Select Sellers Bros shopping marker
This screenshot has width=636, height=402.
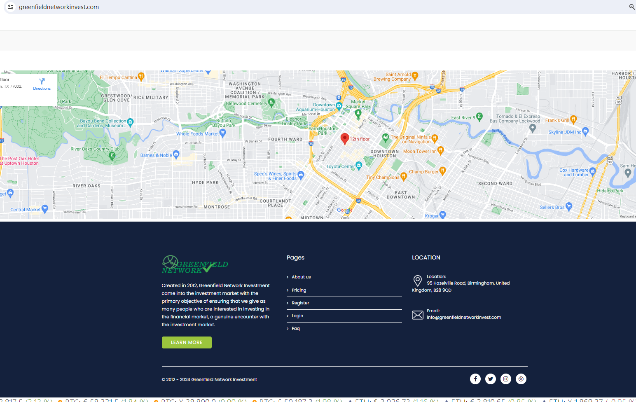569,206
